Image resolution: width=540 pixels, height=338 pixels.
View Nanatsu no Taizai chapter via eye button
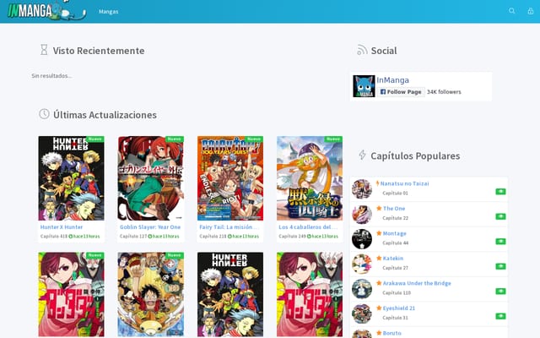(500, 192)
